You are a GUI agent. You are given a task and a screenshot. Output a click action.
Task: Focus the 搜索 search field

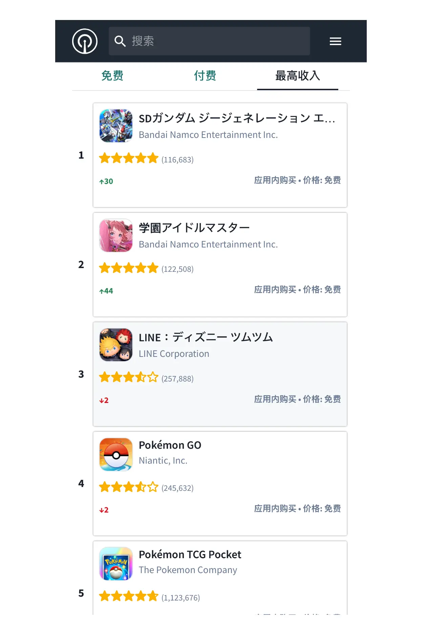(209, 41)
